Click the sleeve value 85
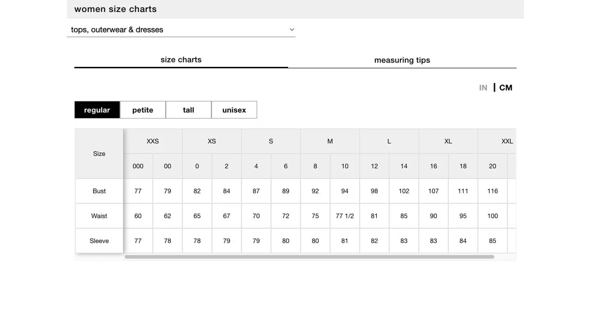Viewport: 591px width, 332px height. [492, 241]
